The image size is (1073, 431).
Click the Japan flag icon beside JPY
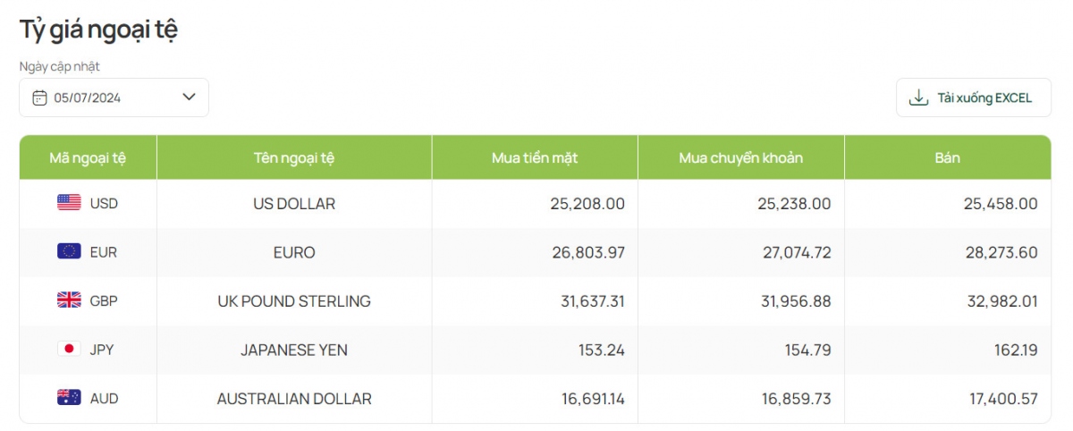(69, 349)
